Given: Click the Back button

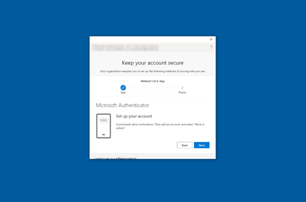Looking at the screenshot, I should (x=184, y=145).
